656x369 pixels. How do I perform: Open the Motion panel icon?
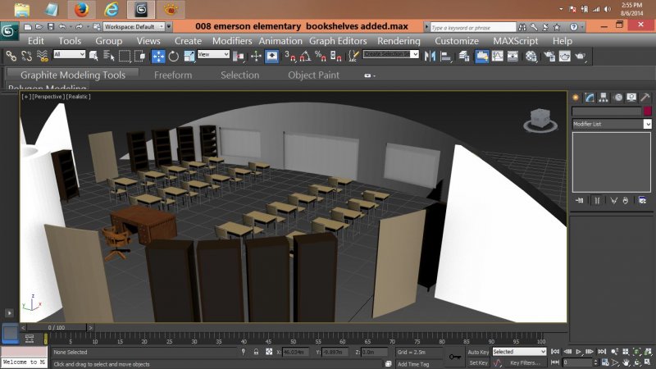click(x=617, y=98)
